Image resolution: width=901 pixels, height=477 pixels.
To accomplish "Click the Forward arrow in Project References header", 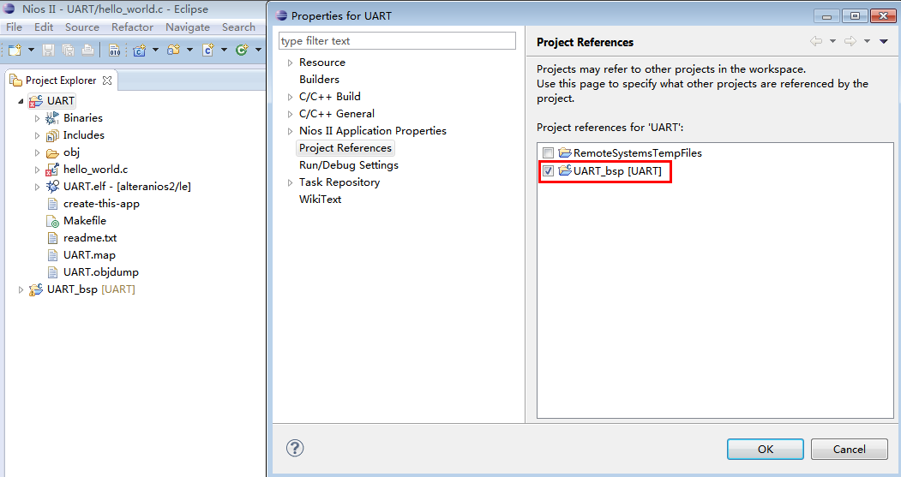I will coord(850,41).
